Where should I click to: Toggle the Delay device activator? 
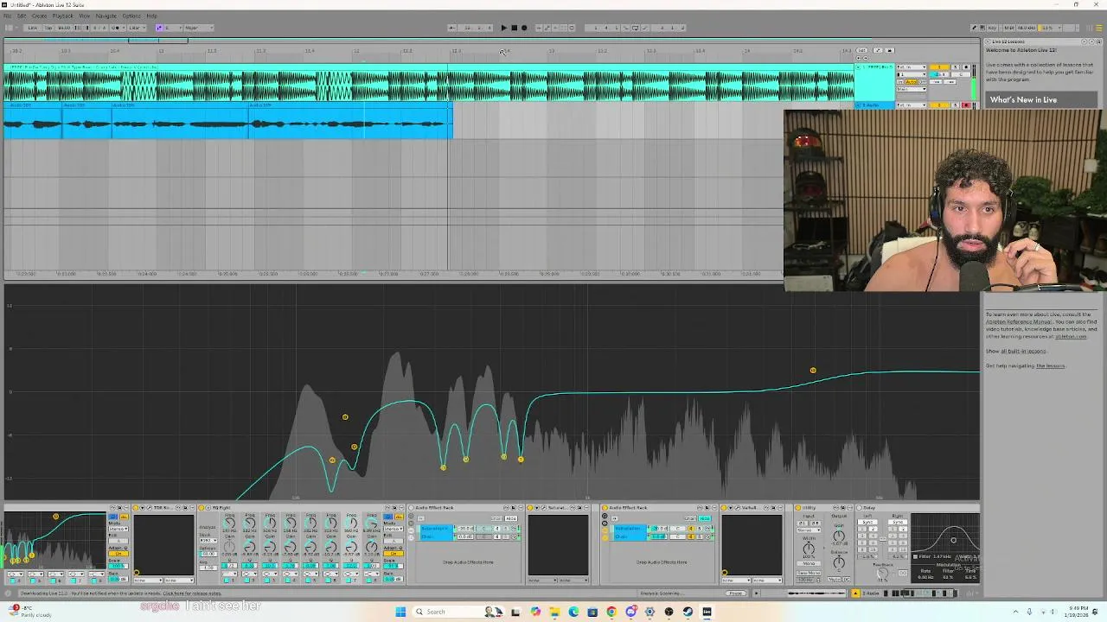click(859, 508)
